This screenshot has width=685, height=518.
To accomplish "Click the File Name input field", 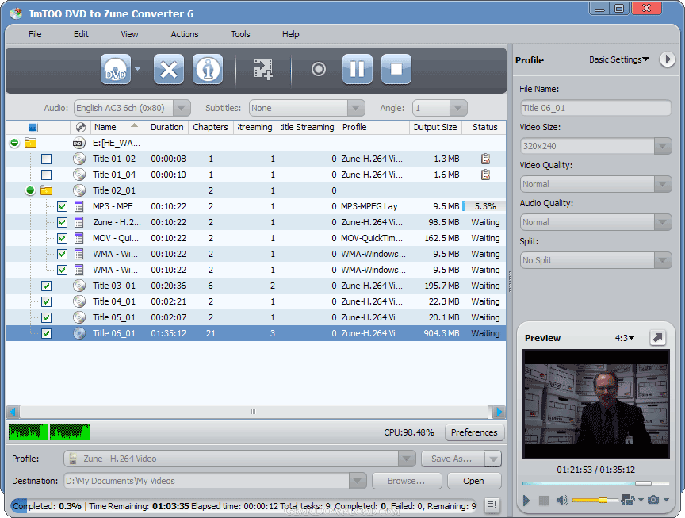I will [596, 108].
